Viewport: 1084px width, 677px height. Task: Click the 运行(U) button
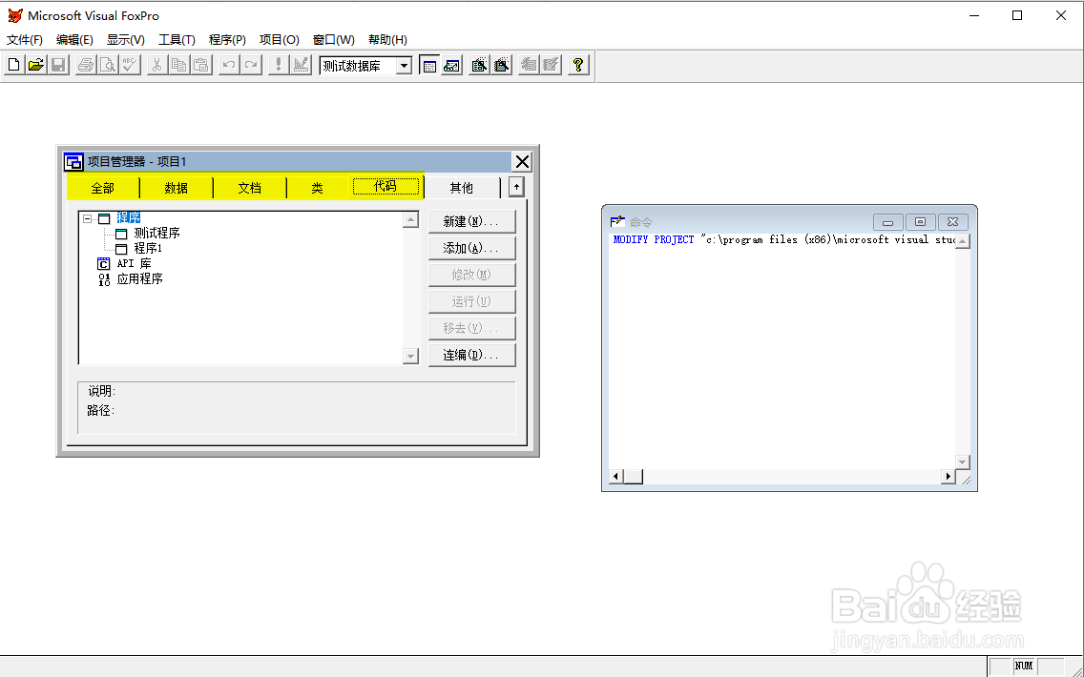pyautogui.click(x=471, y=301)
